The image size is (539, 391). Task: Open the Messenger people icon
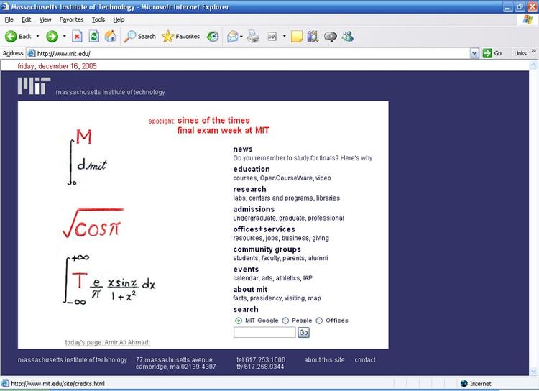pos(348,37)
